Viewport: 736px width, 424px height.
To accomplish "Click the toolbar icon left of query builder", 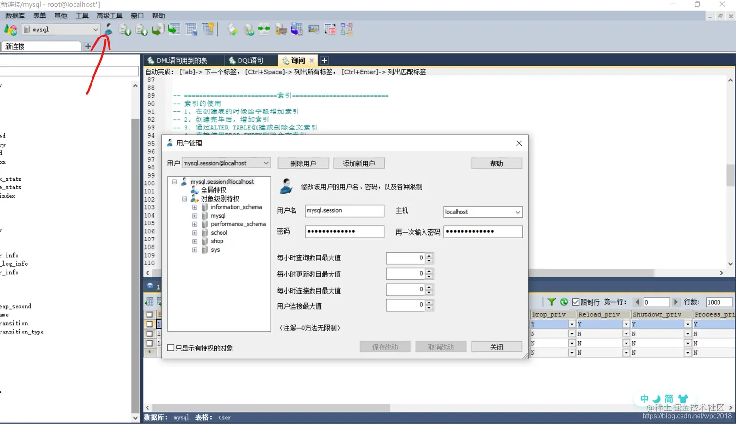I will click(313, 30).
